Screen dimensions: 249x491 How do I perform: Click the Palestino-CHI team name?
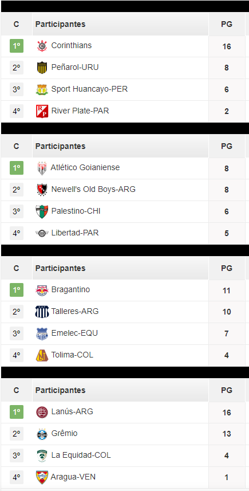(76, 211)
